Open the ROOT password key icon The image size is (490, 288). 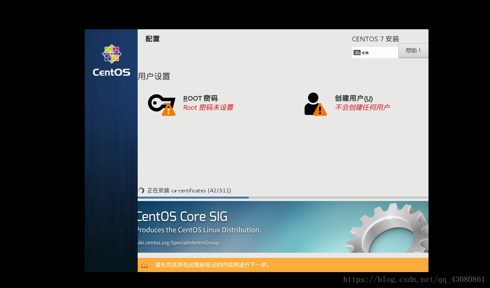(x=162, y=105)
